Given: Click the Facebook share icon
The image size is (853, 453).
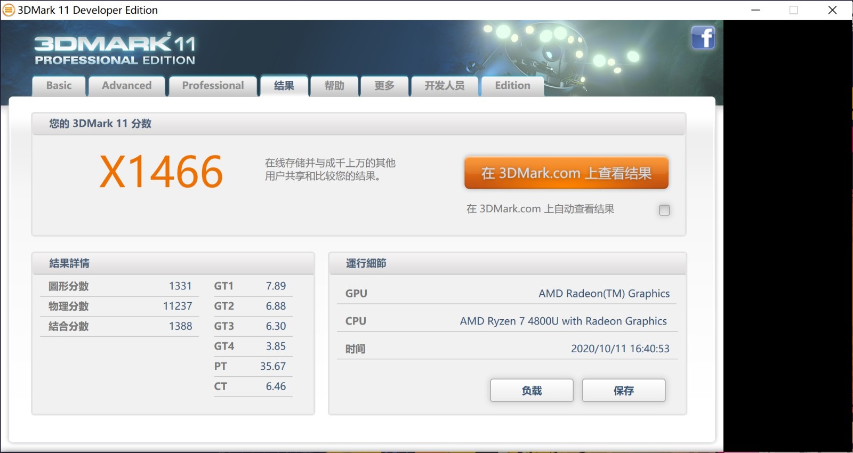Looking at the screenshot, I should click(x=703, y=37).
